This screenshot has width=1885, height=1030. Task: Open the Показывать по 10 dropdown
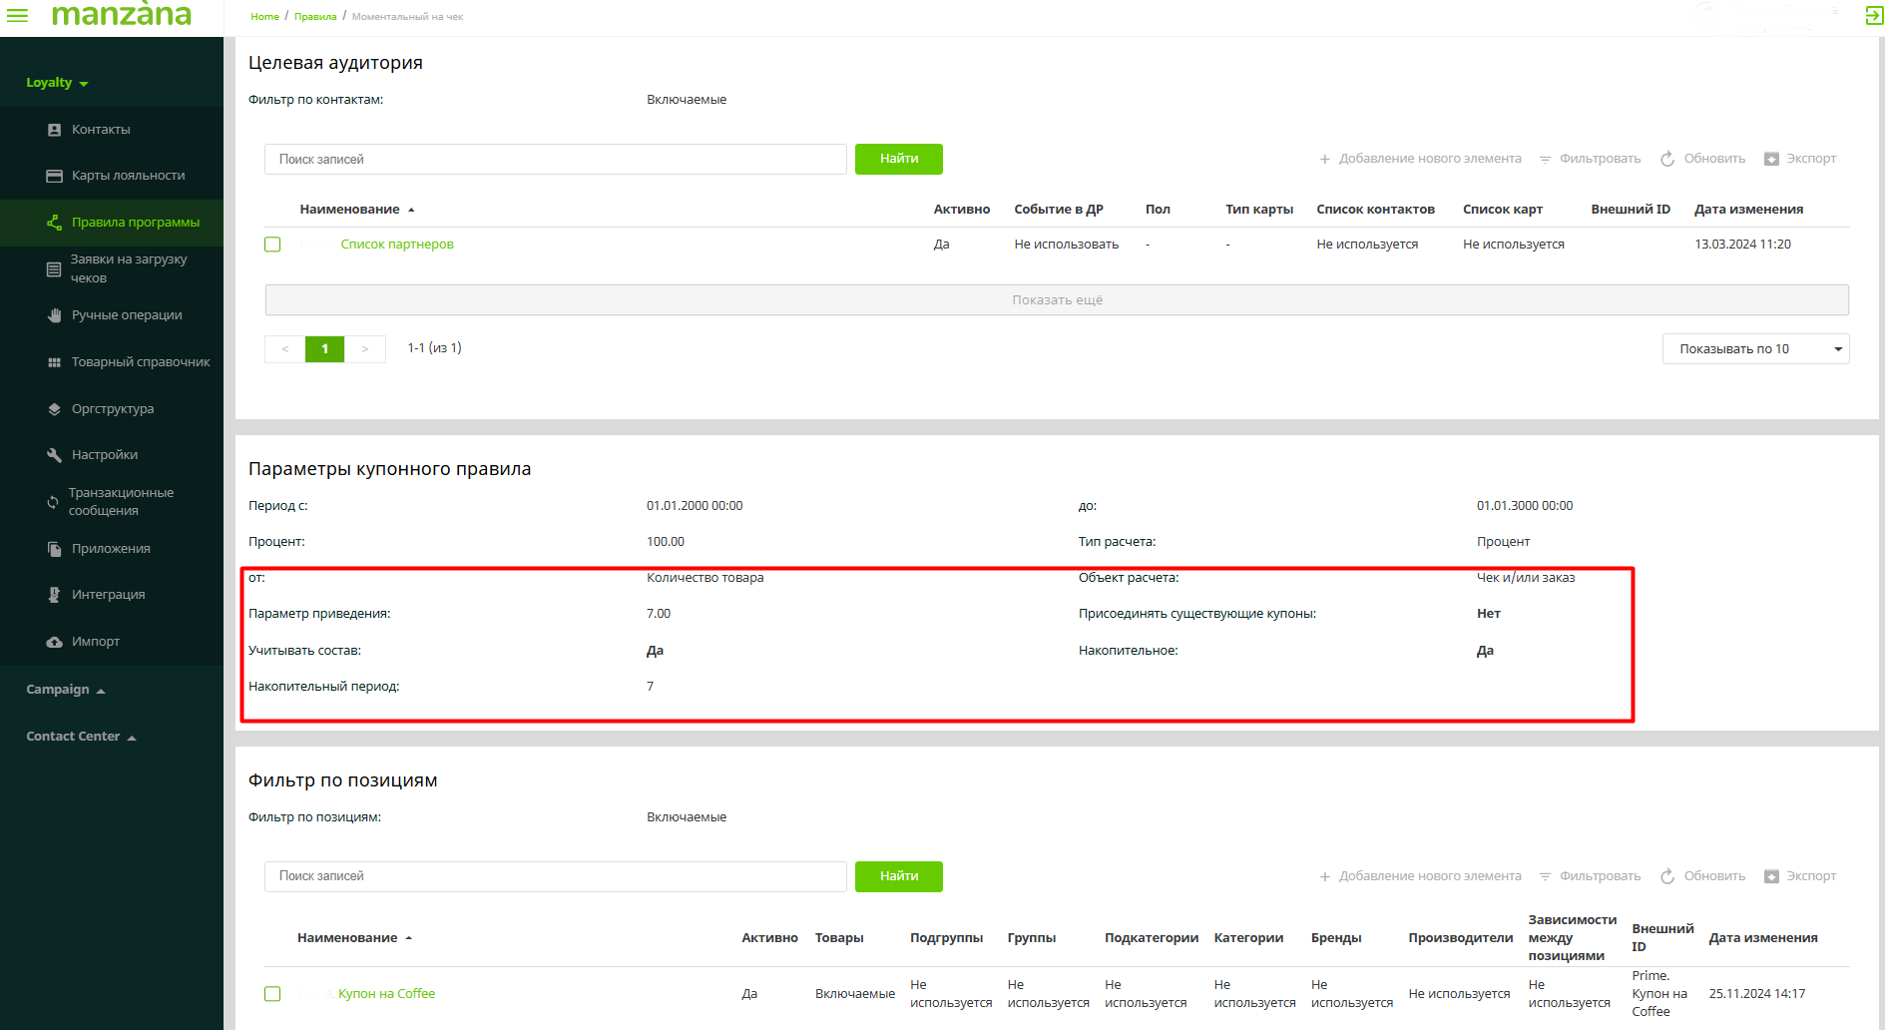[1754, 349]
